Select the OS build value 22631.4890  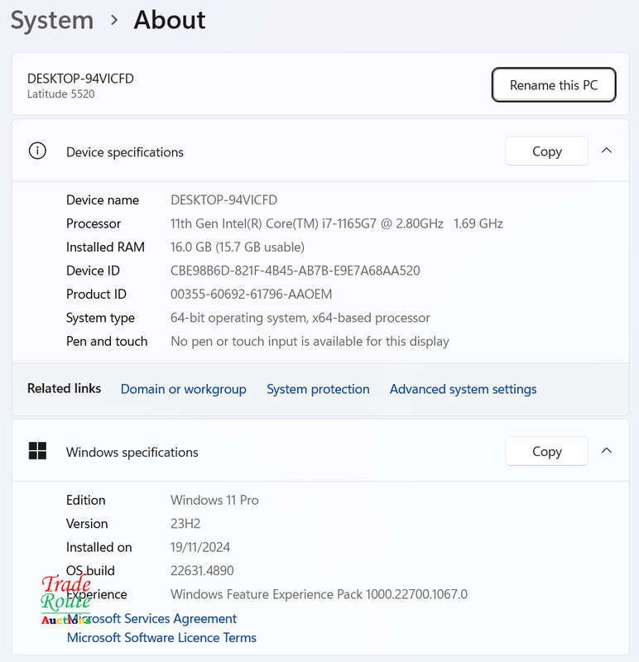pyautogui.click(x=202, y=571)
